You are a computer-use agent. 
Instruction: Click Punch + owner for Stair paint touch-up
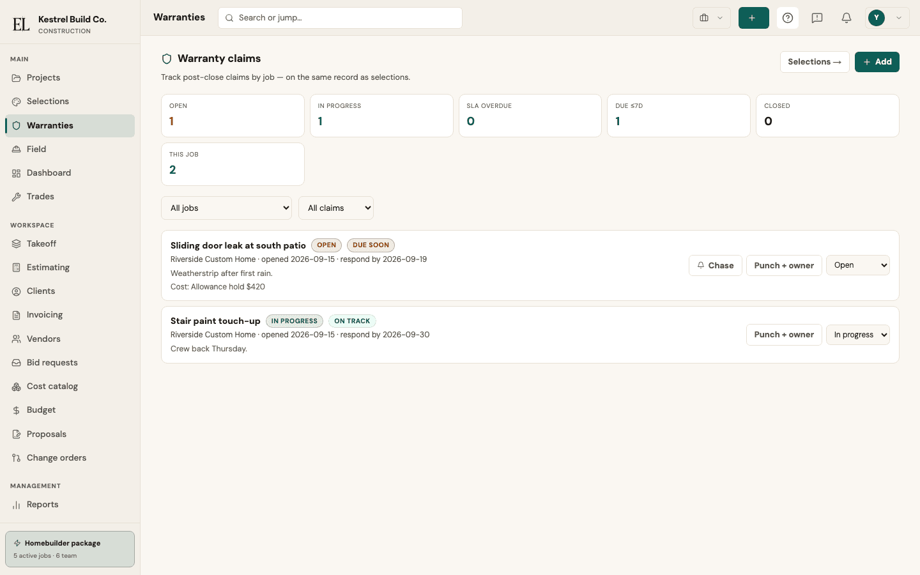point(784,335)
